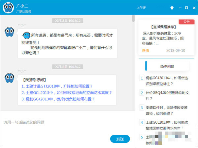
Task: Click the small mascot emoji inside greeting message
Action: tap(26, 35)
